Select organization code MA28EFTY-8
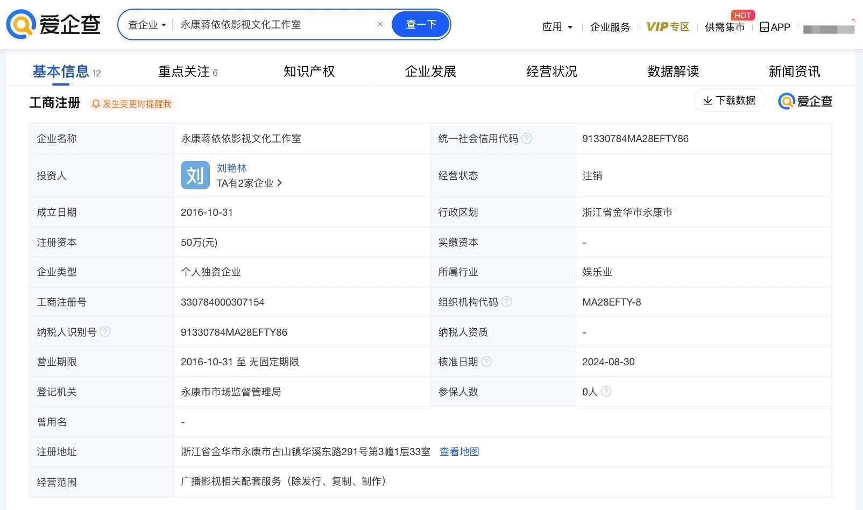Image resolution: width=863 pixels, height=510 pixels. click(611, 302)
